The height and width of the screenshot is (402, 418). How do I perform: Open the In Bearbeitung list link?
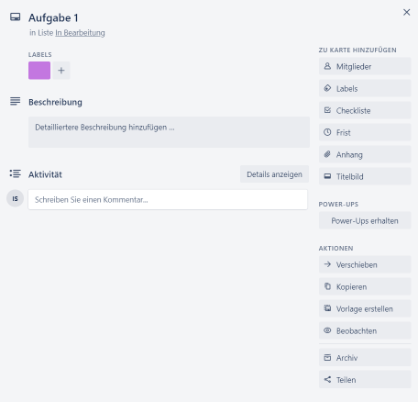(80, 33)
